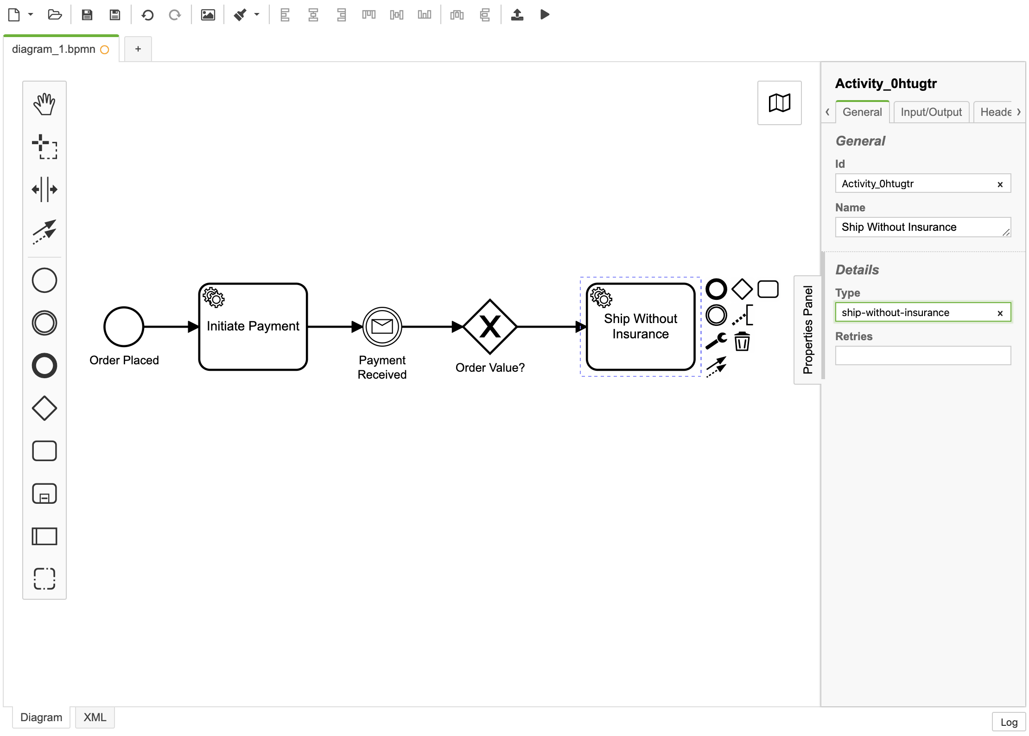The height and width of the screenshot is (736, 1029).
Task: Select the diamond/gateway shape tool
Action: pos(44,409)
